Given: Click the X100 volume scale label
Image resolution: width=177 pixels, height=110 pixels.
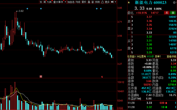Looking at the screenshot, I should (x=120, y=108).
